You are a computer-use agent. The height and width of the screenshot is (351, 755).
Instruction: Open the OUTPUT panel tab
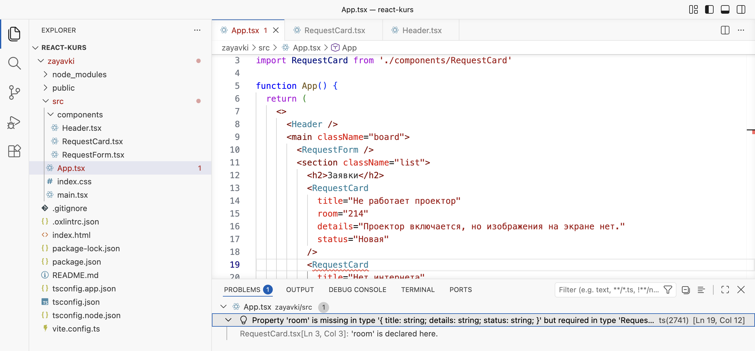300,290
